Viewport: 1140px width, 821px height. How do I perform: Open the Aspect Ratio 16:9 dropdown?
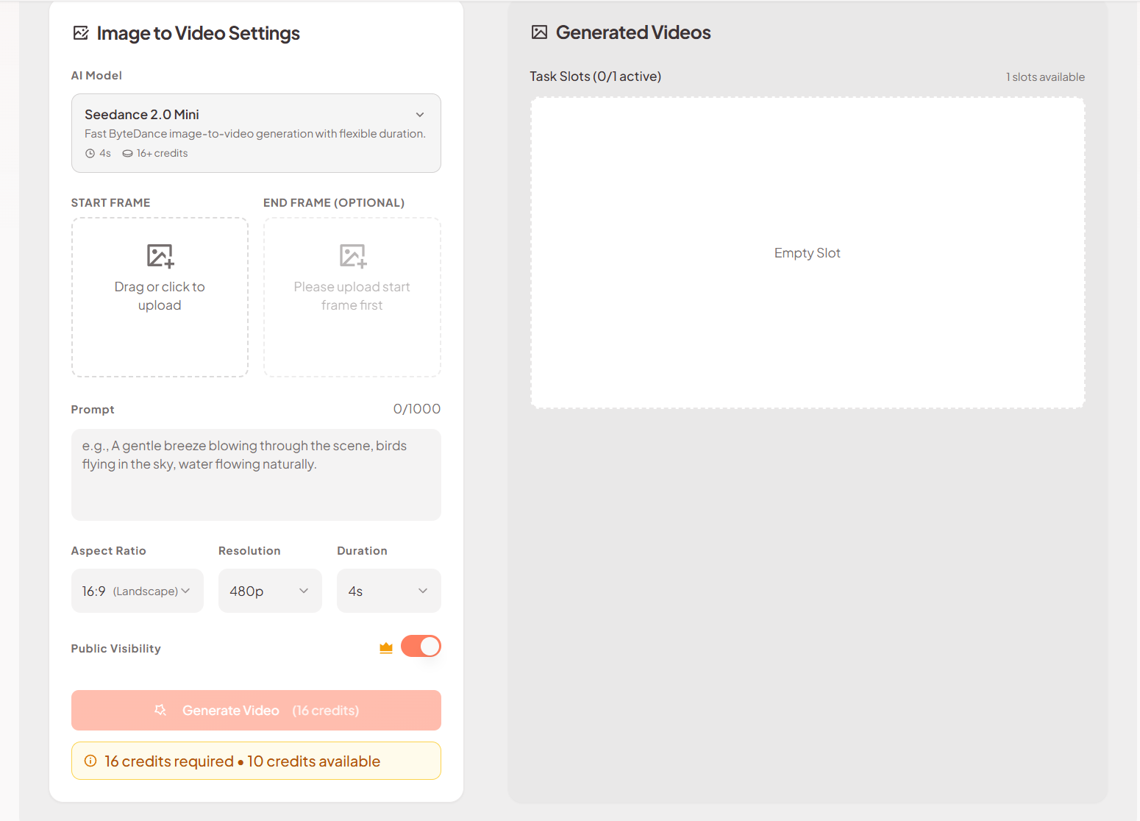pos(138,591)
